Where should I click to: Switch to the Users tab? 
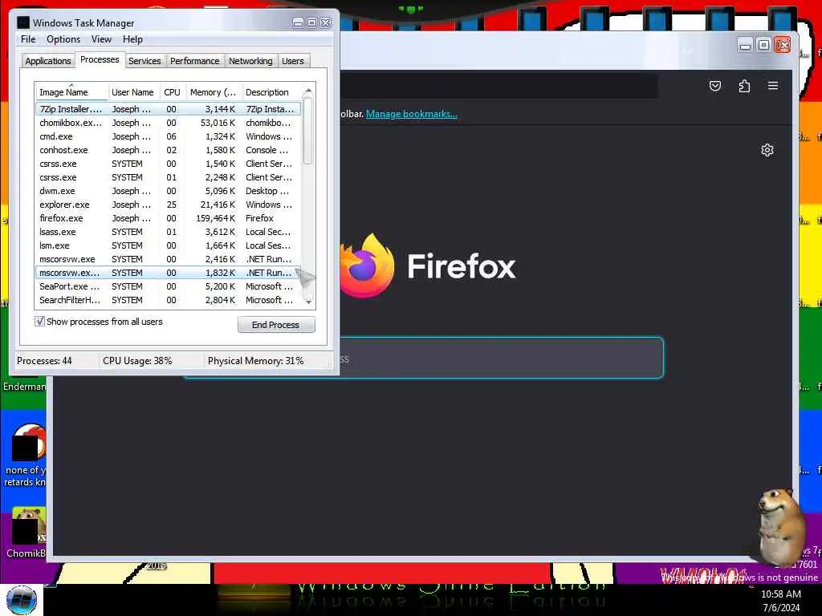pos(292,61)
